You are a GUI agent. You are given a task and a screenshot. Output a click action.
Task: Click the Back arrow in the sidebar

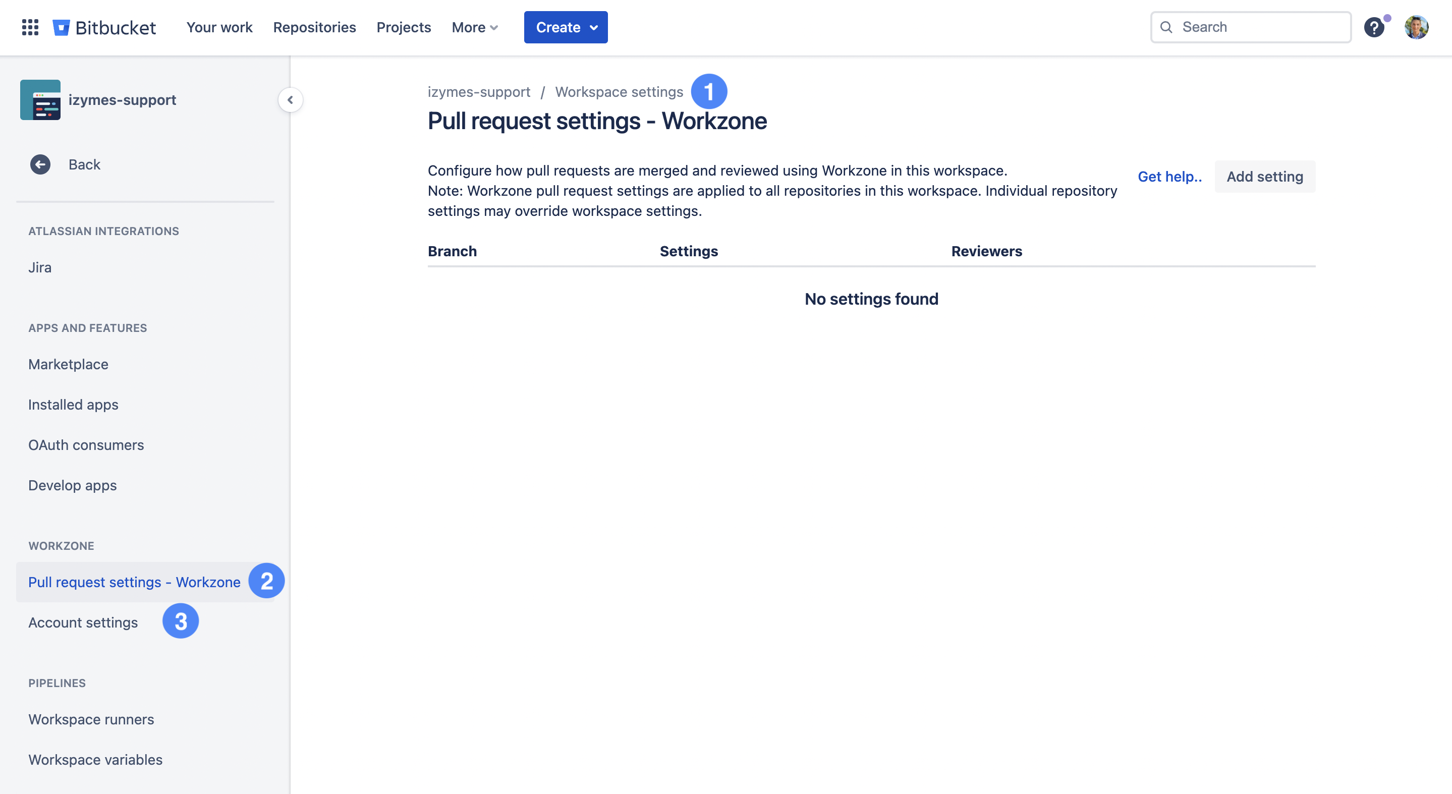(39, 164)
